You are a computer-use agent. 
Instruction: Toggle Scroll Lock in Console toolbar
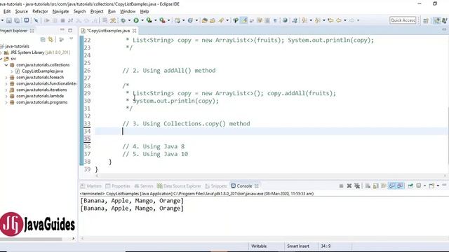[376, 185]
